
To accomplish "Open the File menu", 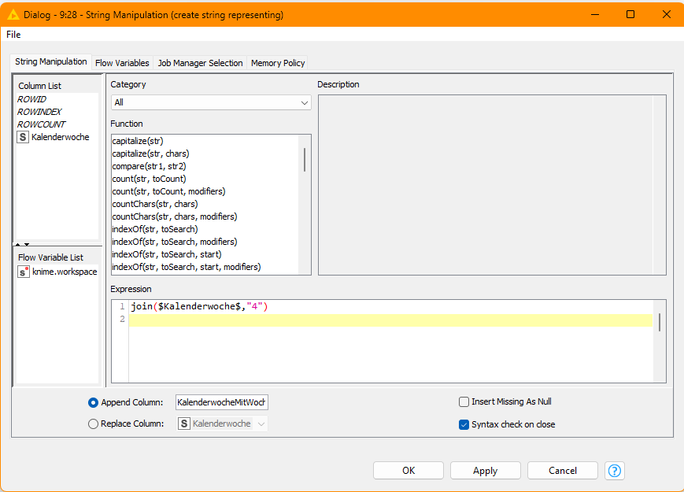I will click(x=13, y=35).
